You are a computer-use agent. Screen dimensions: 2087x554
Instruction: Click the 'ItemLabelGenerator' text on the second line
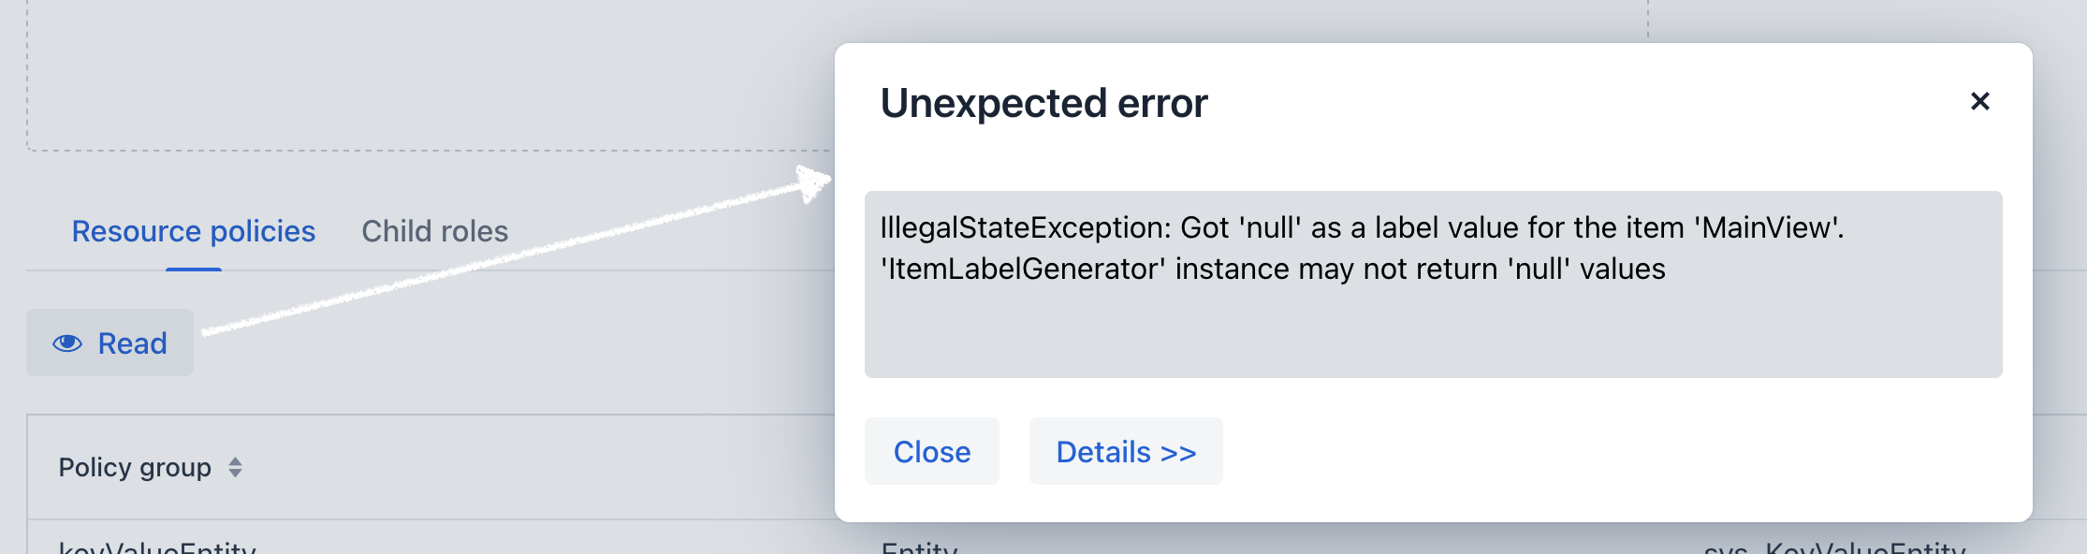pos(1023,269)
